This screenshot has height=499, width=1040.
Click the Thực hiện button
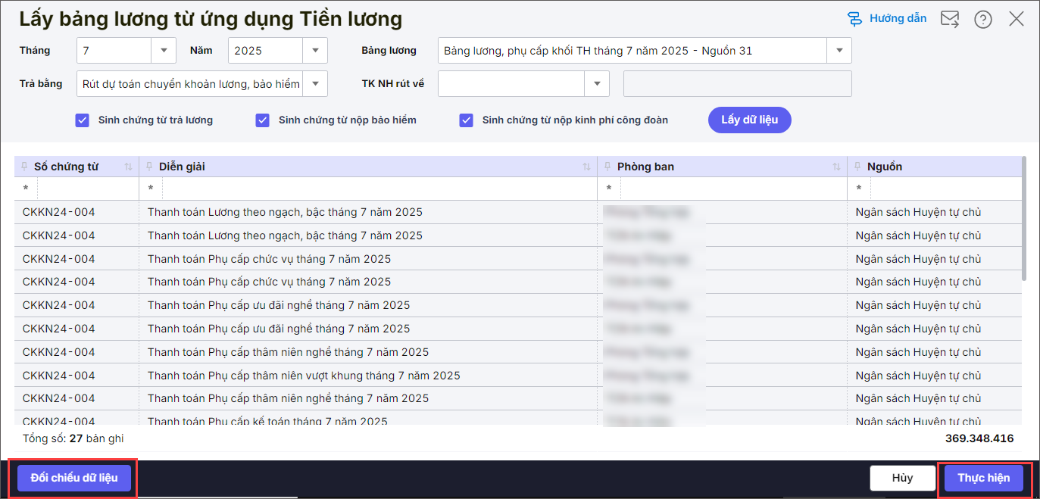click(x=984, y=478)
